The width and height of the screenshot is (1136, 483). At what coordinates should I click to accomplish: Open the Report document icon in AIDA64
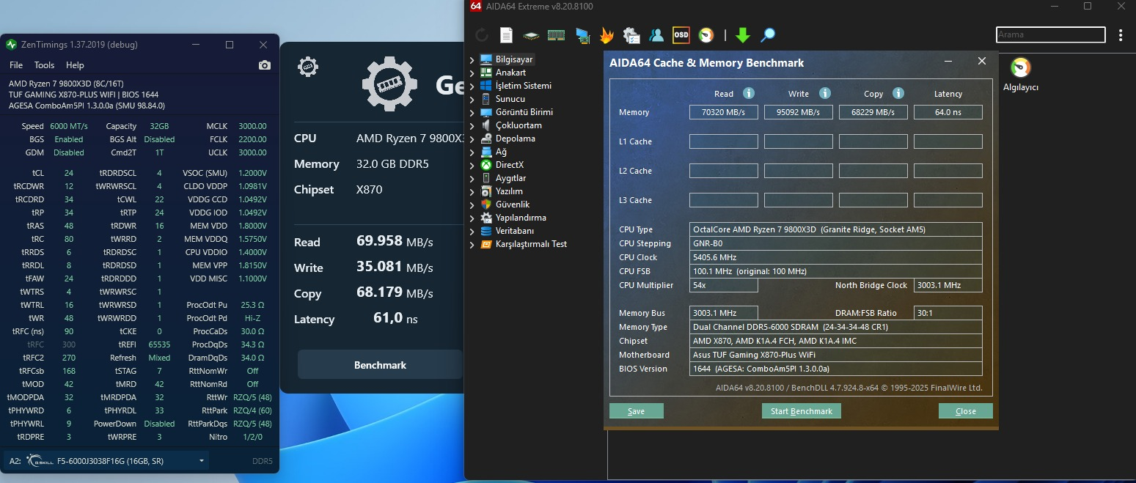(x=506, y=34)
